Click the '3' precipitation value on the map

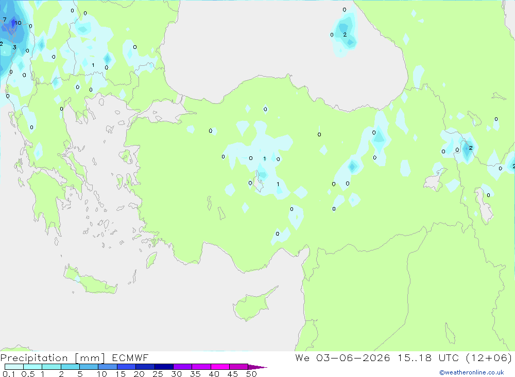coord(14,48)
